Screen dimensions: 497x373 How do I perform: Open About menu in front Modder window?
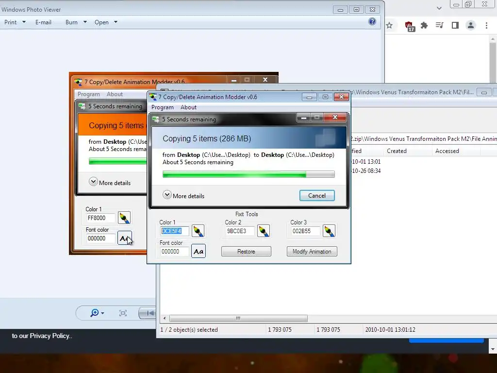pos(189,107)
